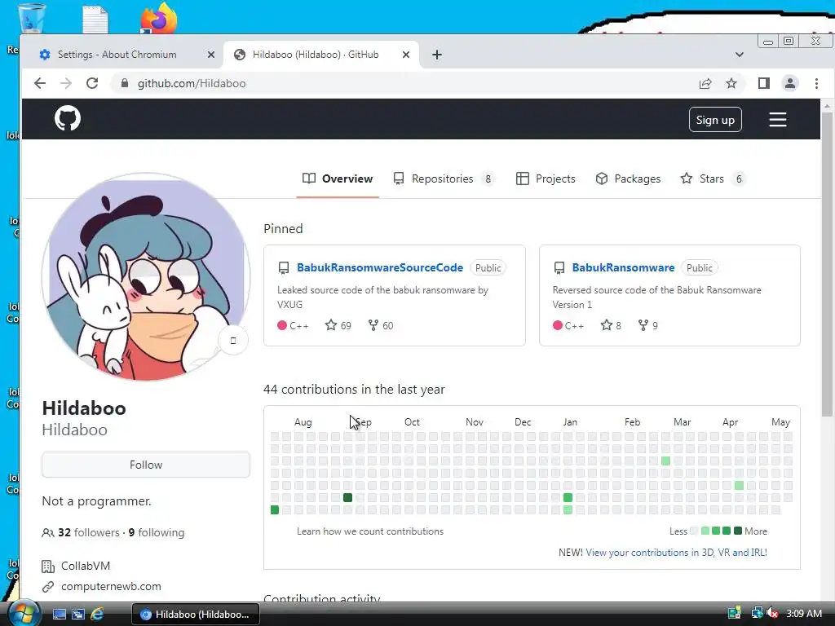Click the GitHub Octocat logo

click(68, 118)
